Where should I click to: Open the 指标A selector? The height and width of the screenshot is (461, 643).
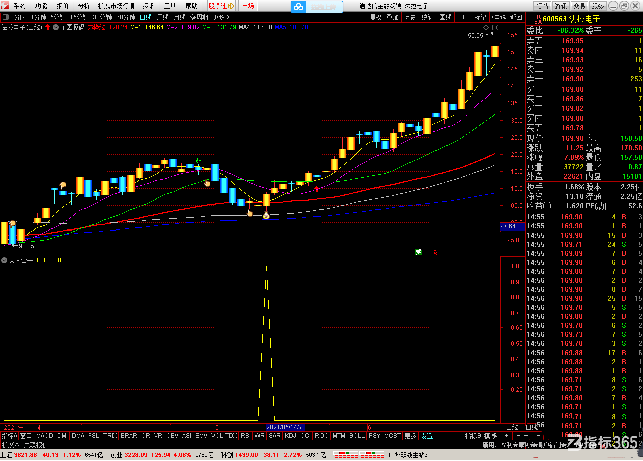pyautogui.click(x=10, y=436)
